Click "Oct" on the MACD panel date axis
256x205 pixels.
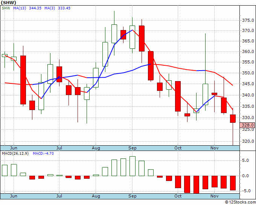(x=178, y=196)
